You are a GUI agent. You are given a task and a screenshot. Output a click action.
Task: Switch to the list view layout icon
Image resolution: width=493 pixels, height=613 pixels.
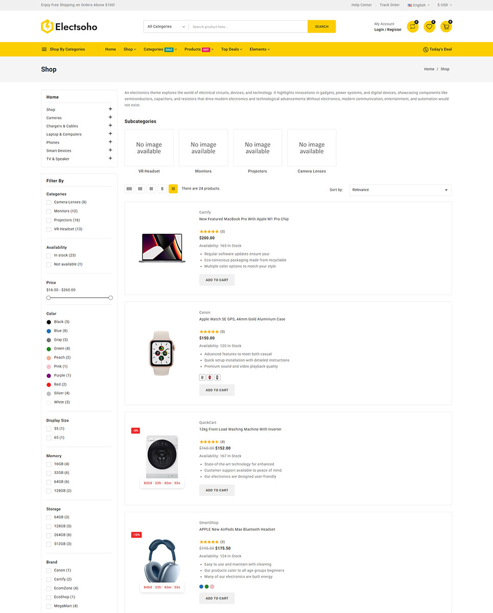pyautogui.click(x=173, y=189)
